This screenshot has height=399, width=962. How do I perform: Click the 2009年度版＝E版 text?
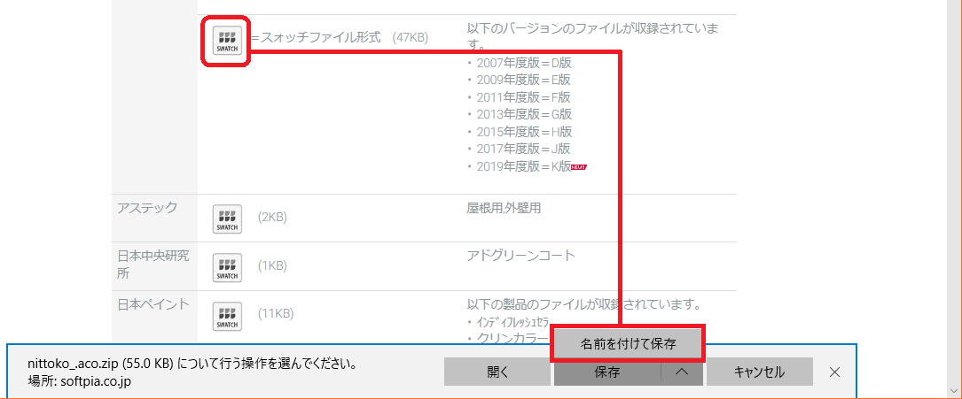pyautogui.click(x=524, y=80)
